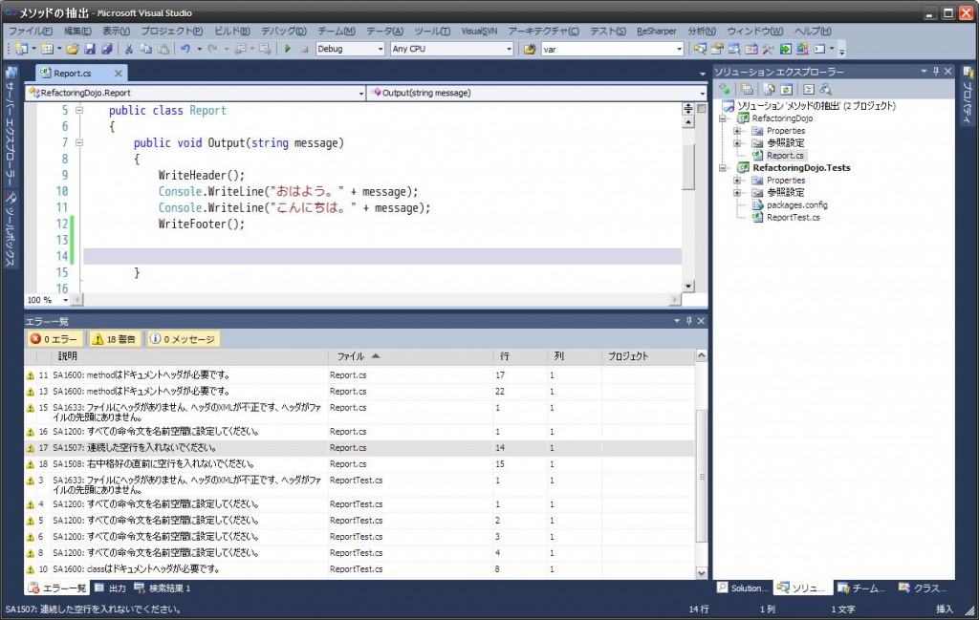The width and height of the screenshot is (979, 620).
Task: Expand Properties under RefactoringDojo project
Action: click(x=737, y=131)
